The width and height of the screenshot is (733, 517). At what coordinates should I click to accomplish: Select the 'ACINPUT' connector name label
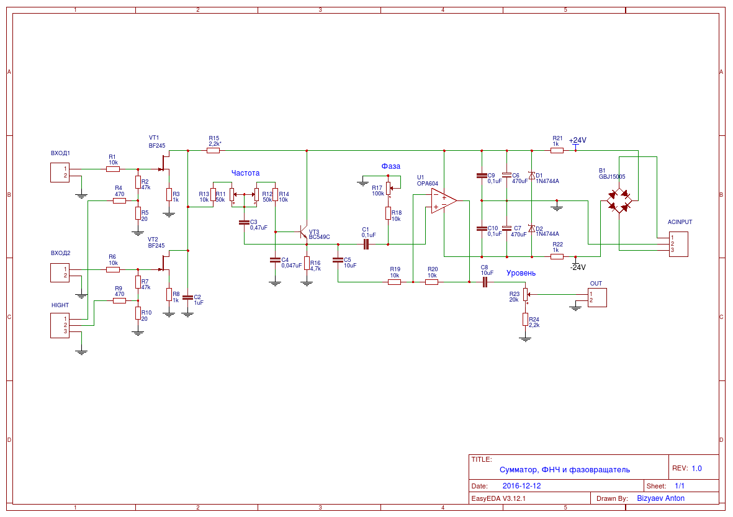[x=680, y=222]
